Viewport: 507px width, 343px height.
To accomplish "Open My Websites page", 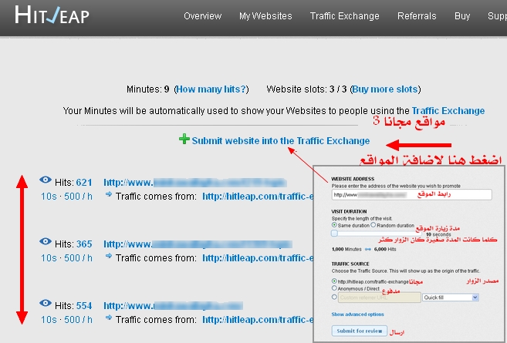I will 265,16.
